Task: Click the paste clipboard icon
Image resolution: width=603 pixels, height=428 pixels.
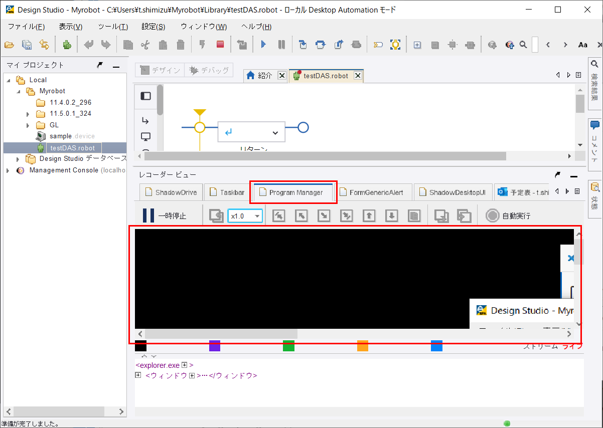Action: (x=163, y=45)
